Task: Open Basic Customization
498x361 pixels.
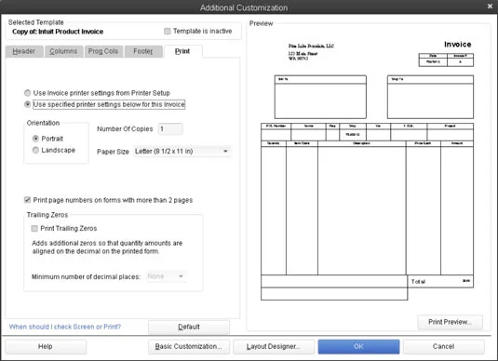Action: point(189,347)
